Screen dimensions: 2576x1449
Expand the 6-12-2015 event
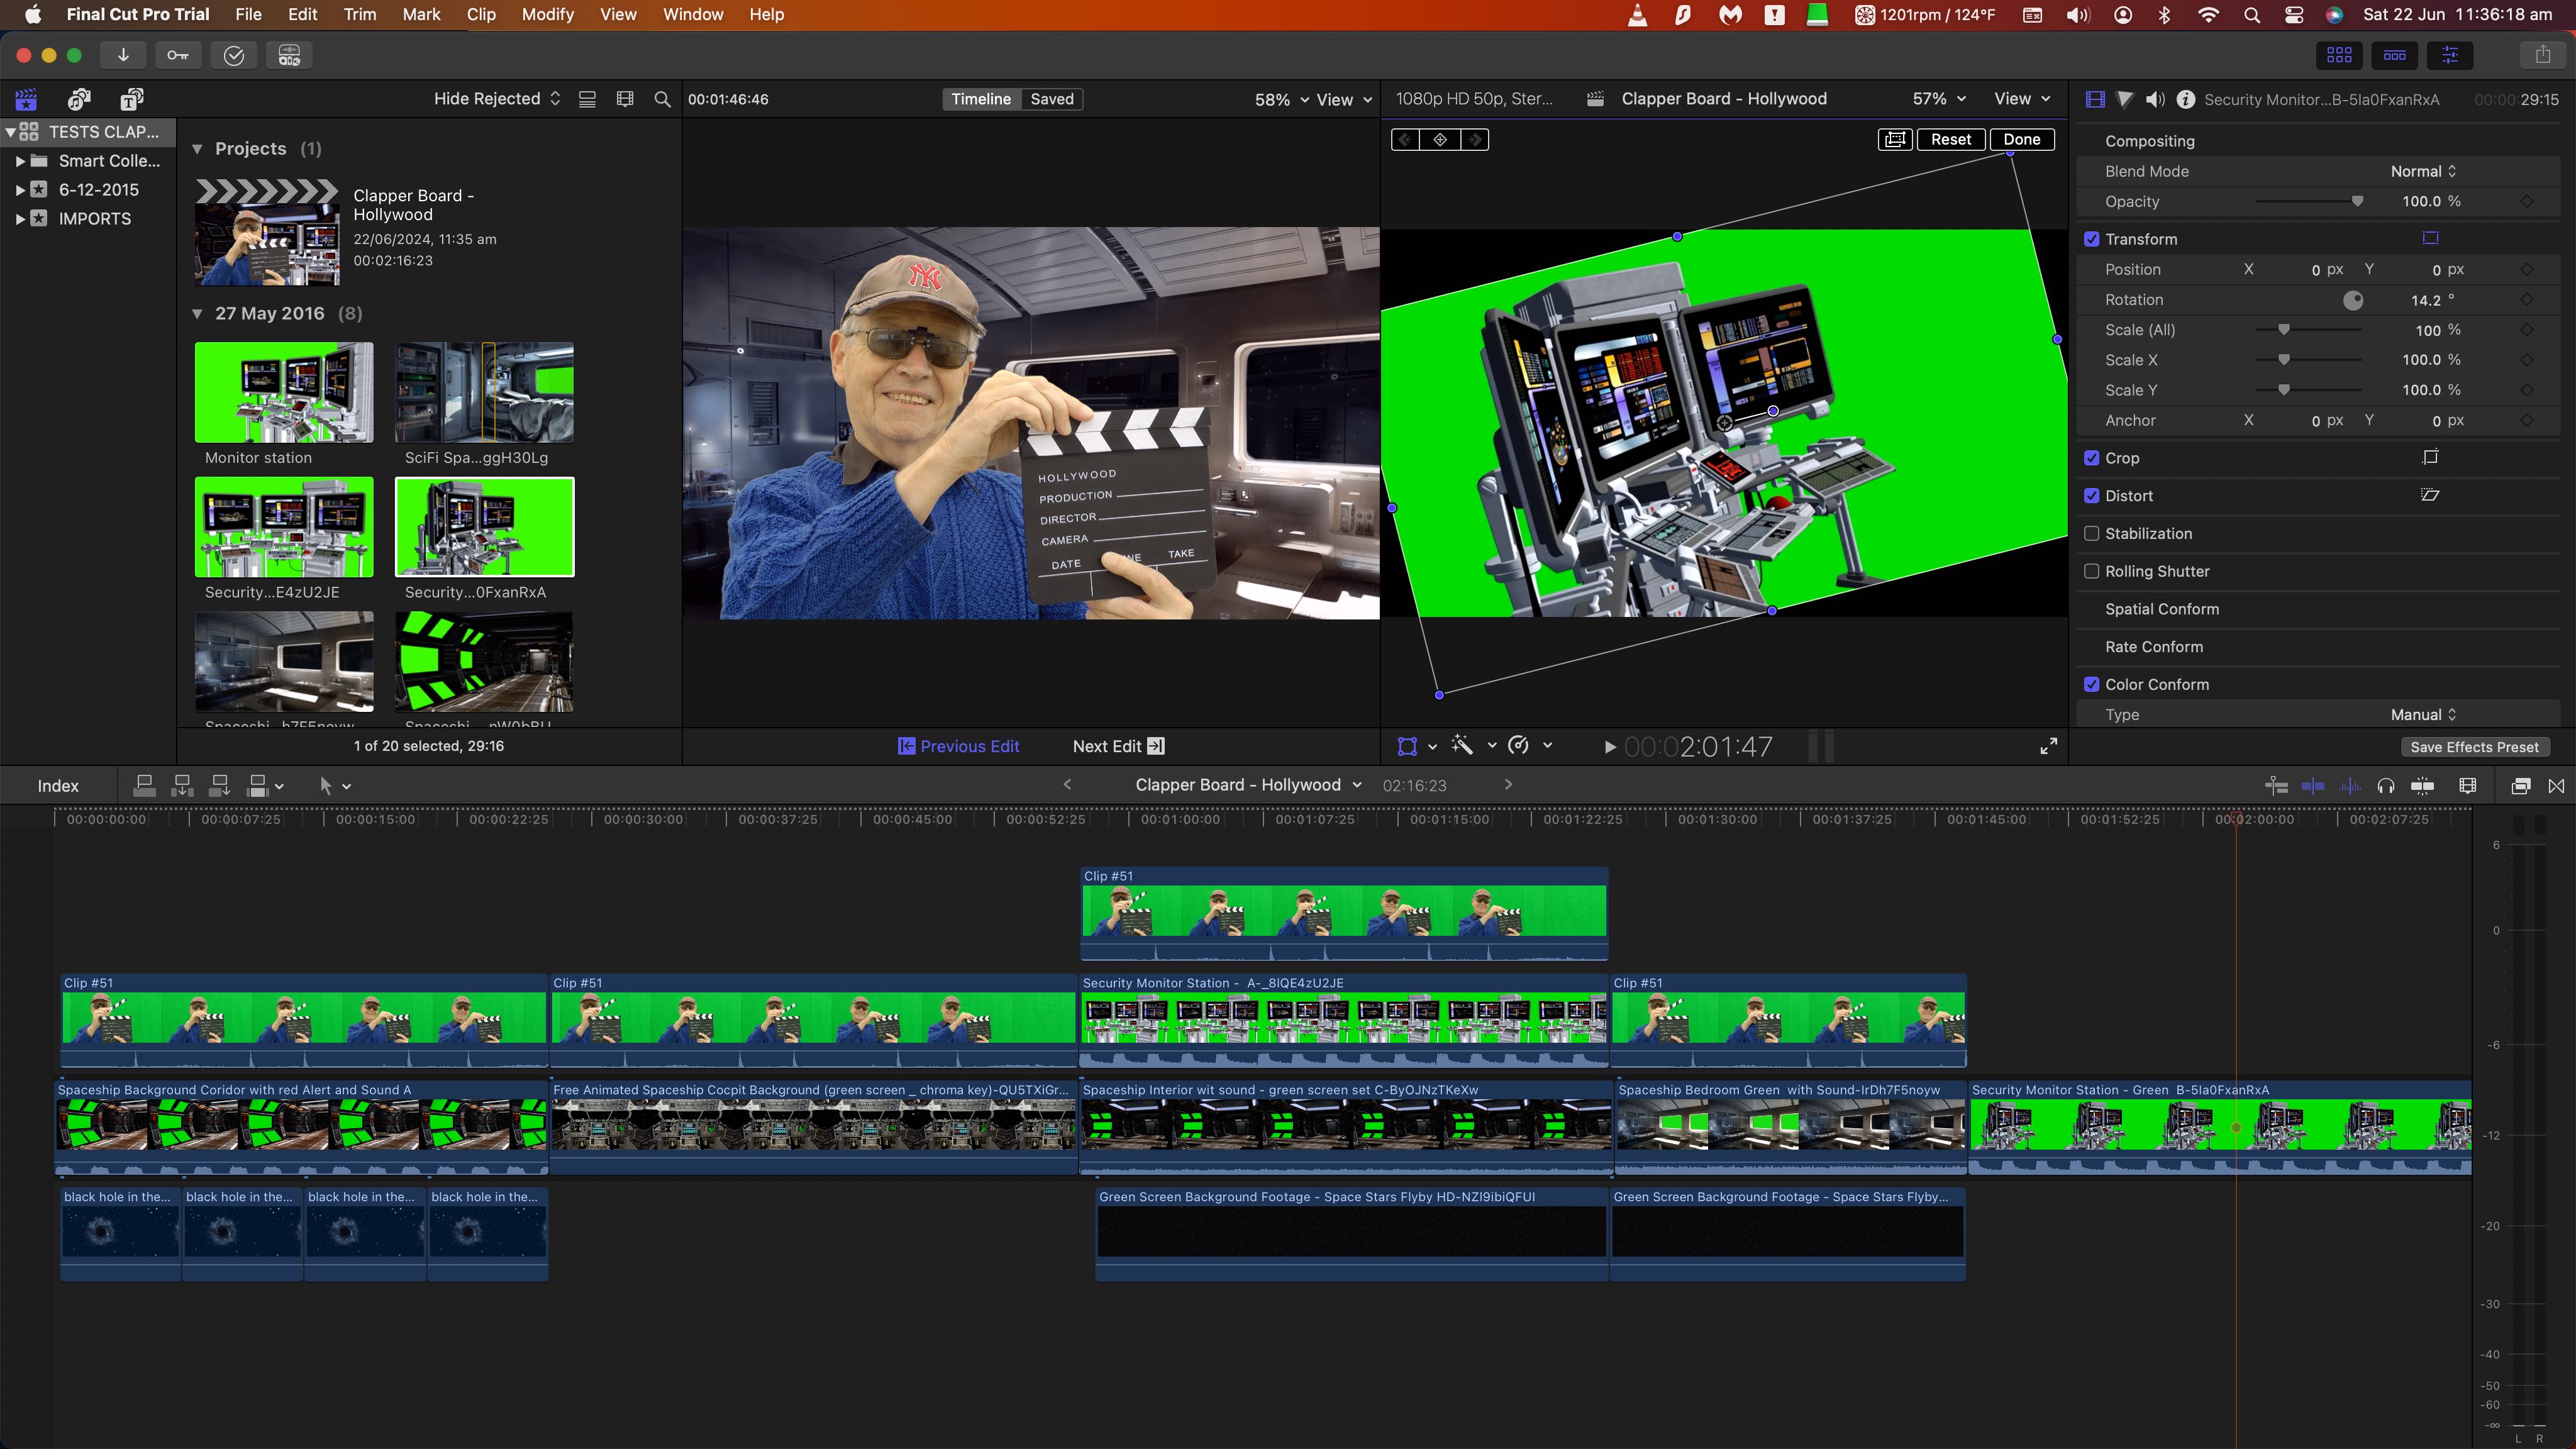point(20,190)
